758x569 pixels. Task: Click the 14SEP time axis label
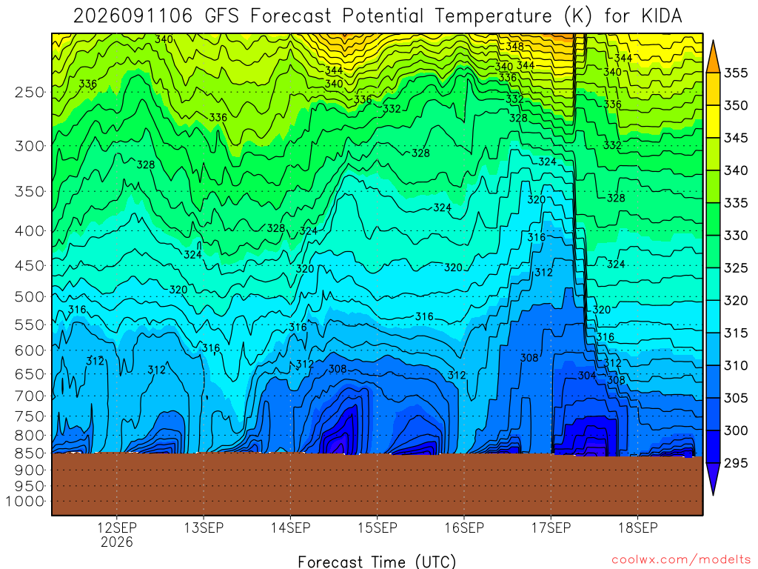point(290,528)
